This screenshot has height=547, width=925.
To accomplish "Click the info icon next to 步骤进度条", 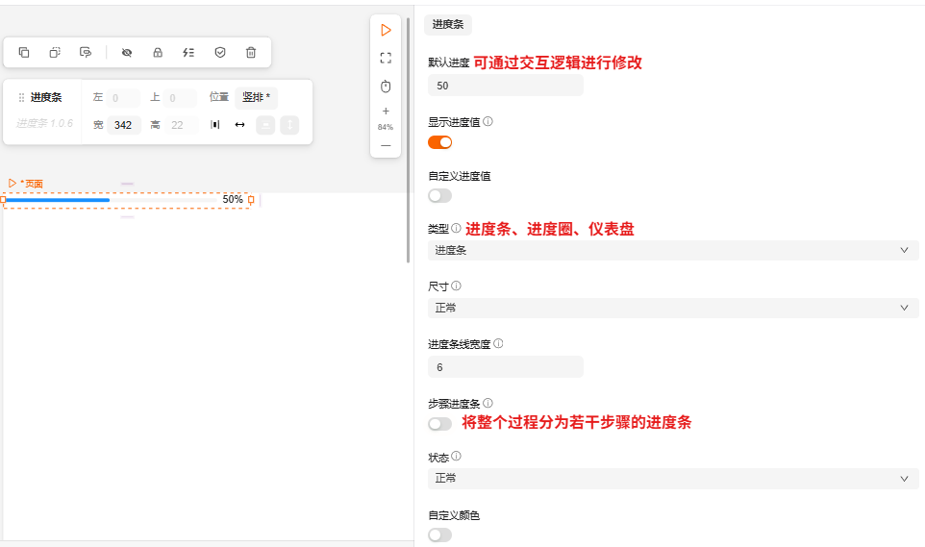I will [487, 403].
